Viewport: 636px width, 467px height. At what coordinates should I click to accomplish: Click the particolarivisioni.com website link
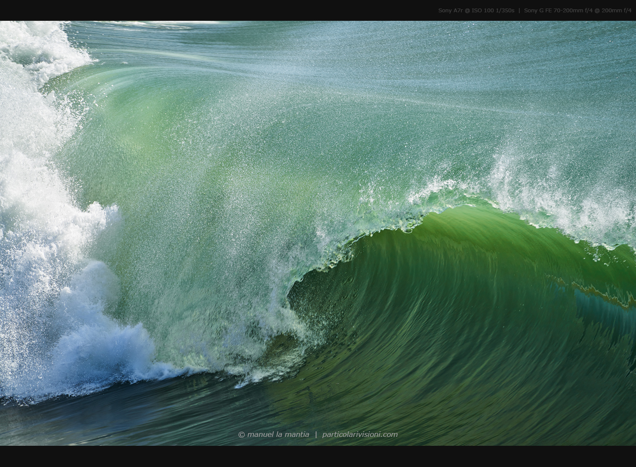[x=359, y=434]
